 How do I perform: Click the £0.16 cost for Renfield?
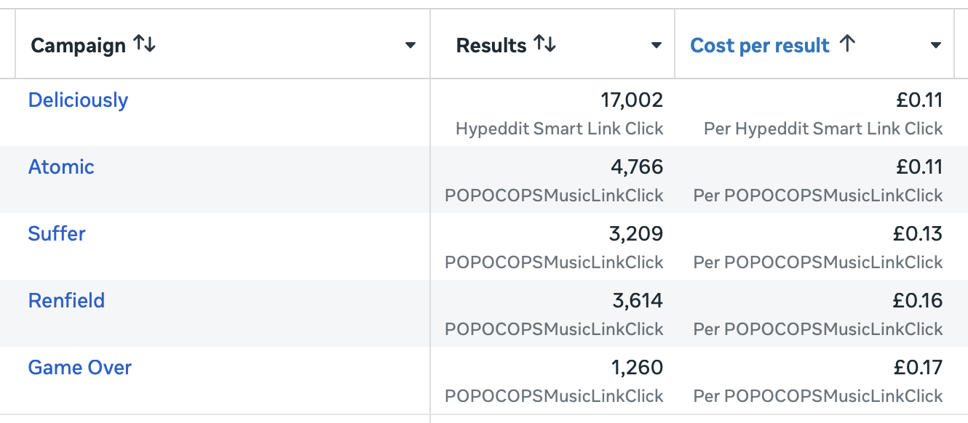click(x=921, y=300)
